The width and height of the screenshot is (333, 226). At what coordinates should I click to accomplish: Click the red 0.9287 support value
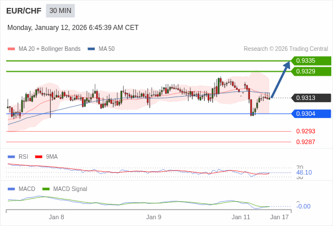coord(305,142)
